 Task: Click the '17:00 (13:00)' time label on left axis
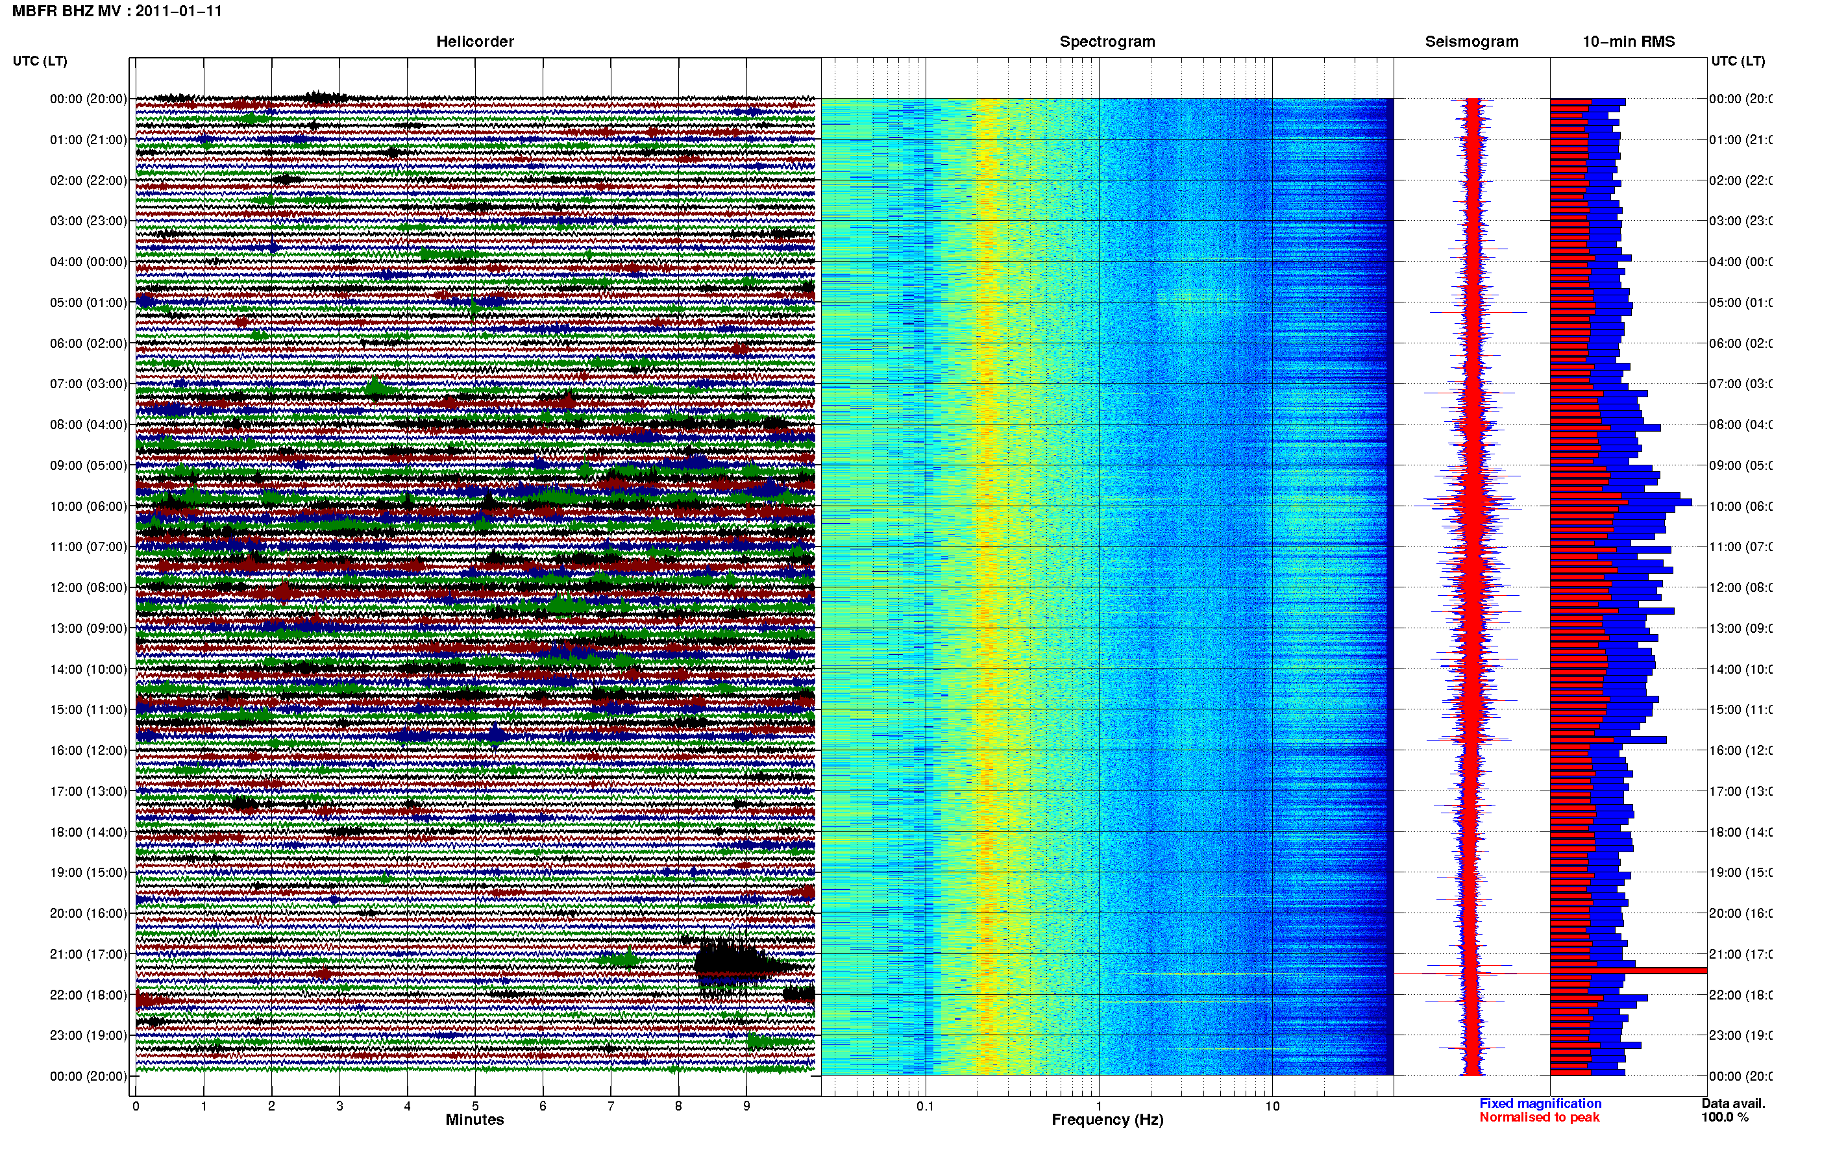[x=88, y=791]
